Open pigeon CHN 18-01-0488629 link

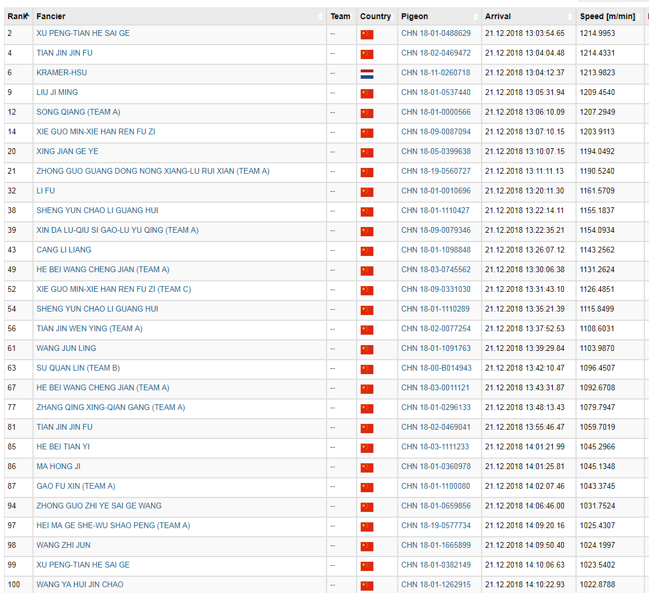(436, 33)
